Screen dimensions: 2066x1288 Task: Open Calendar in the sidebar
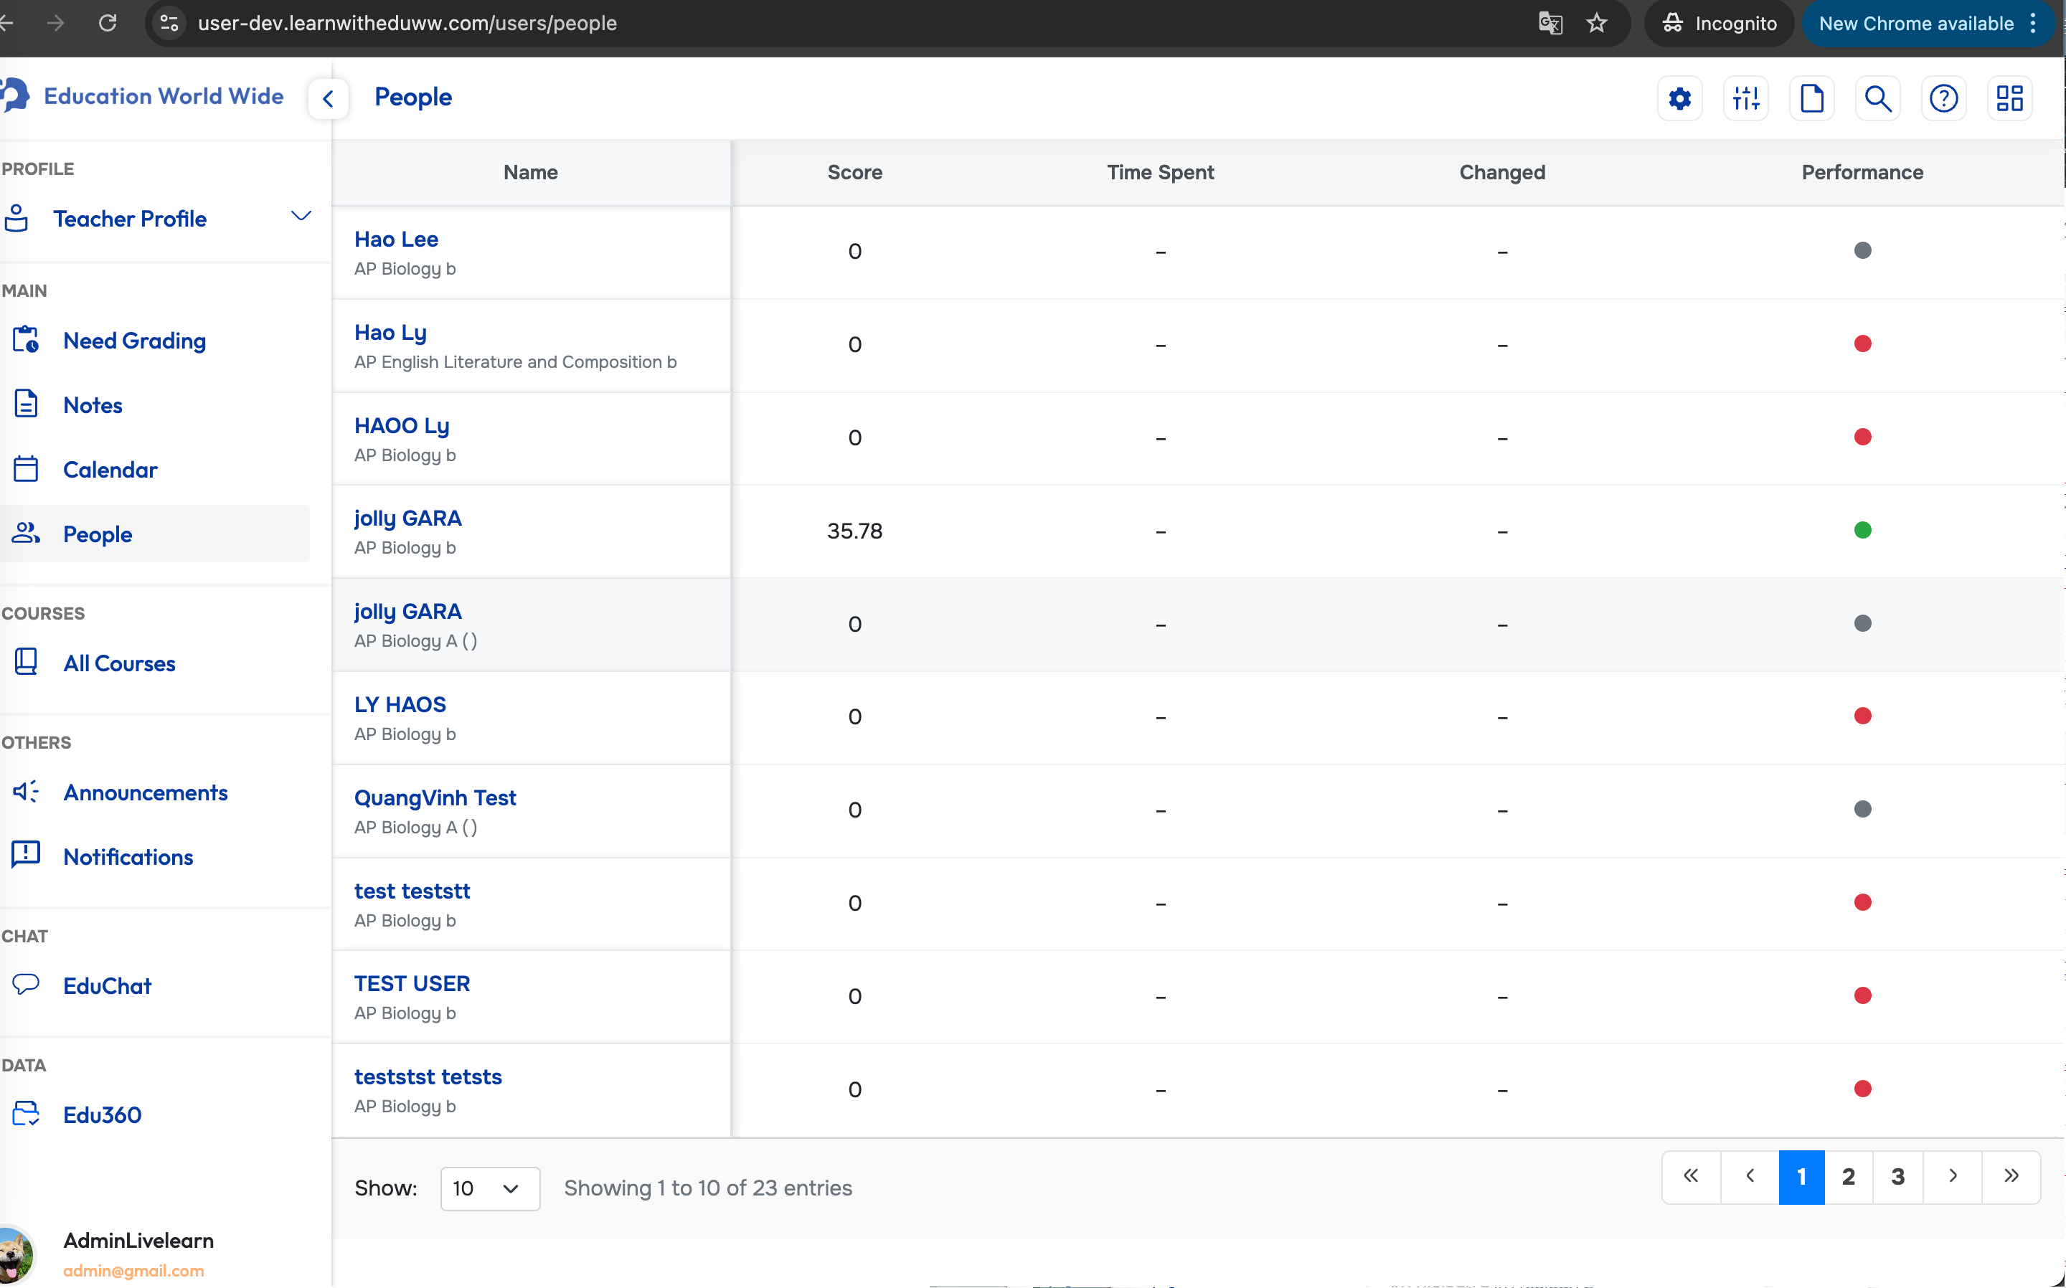point(110,469)
